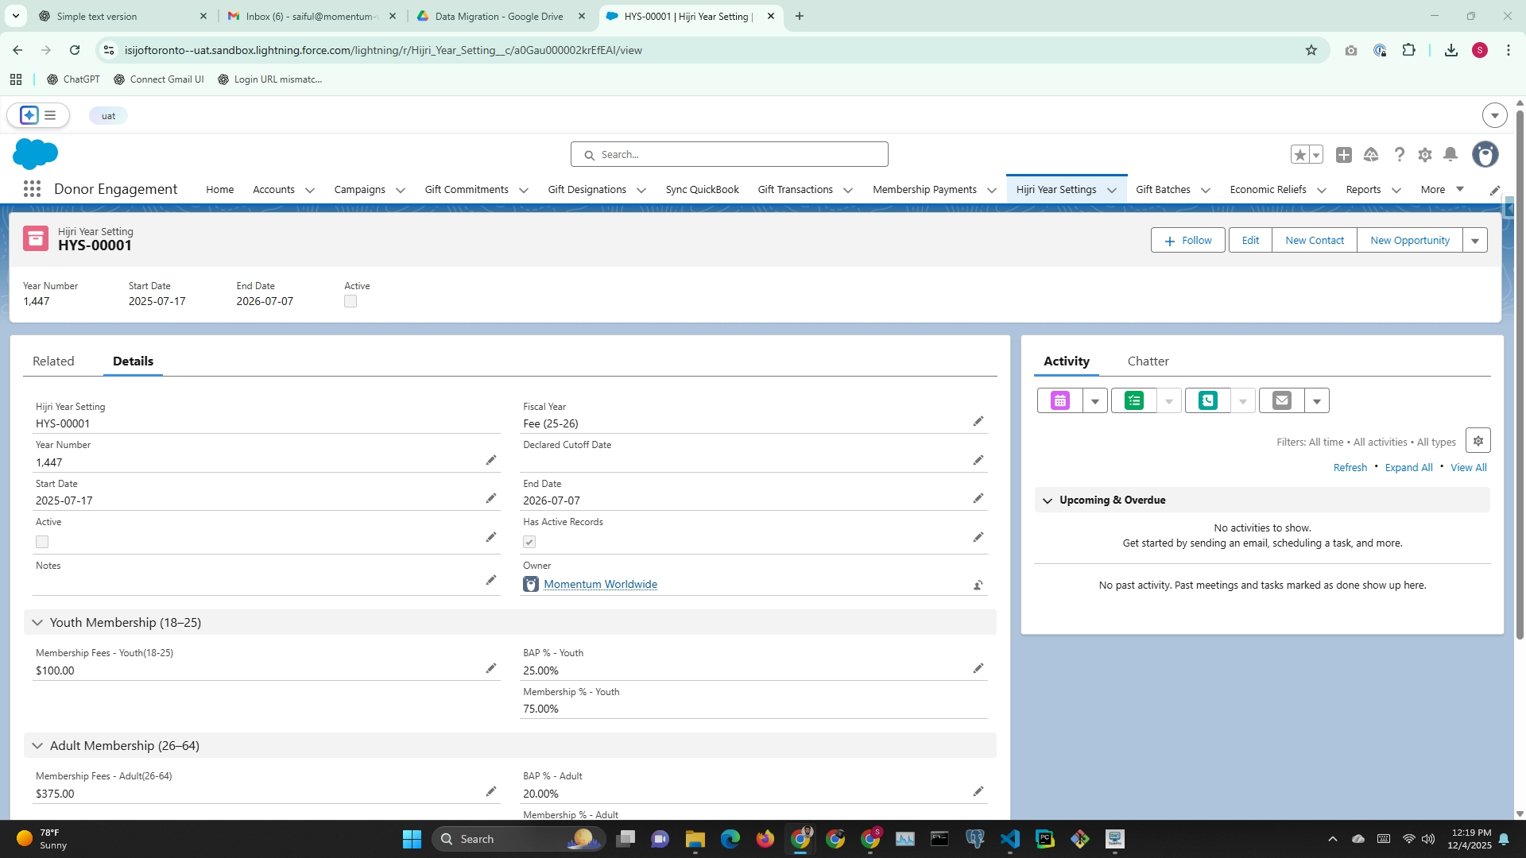
Task: Open the more actions dropdown beside New Opportunity
Action: tap(1475, 241)
